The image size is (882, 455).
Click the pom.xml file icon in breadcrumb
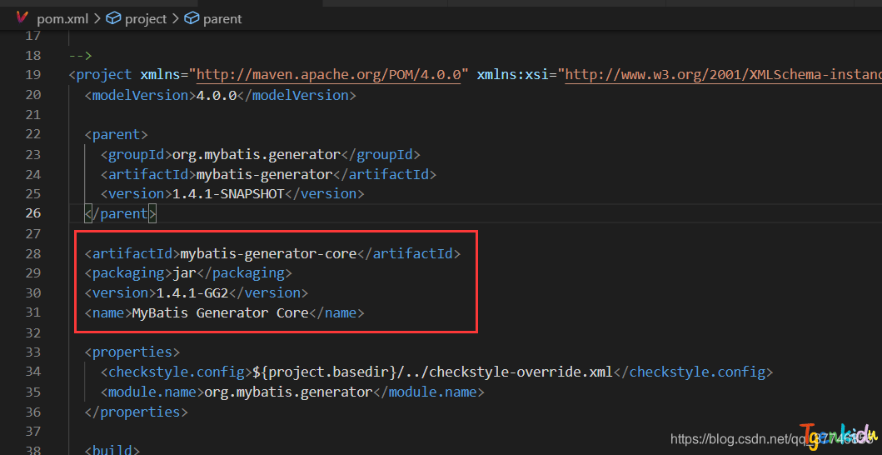pos(22,18)
